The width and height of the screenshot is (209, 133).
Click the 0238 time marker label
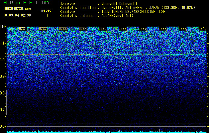[162, 29]
